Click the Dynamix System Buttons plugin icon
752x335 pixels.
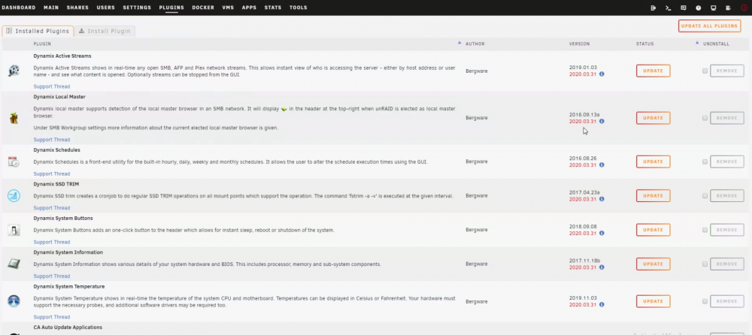14,230
